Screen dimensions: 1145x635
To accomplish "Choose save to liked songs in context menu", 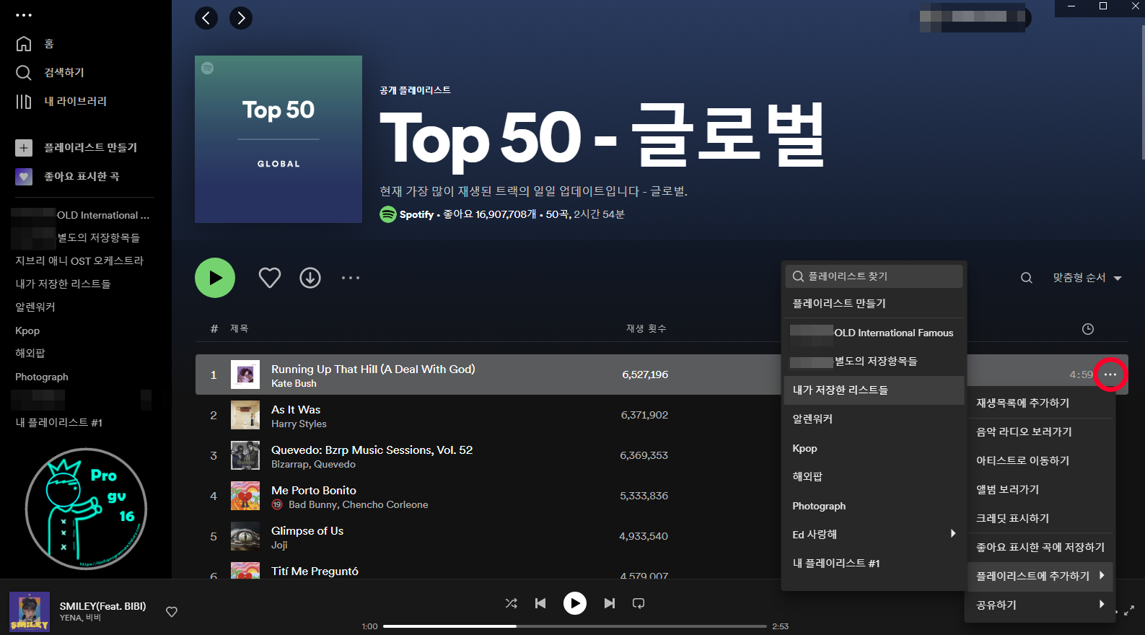I will [x=1040, y=548].
